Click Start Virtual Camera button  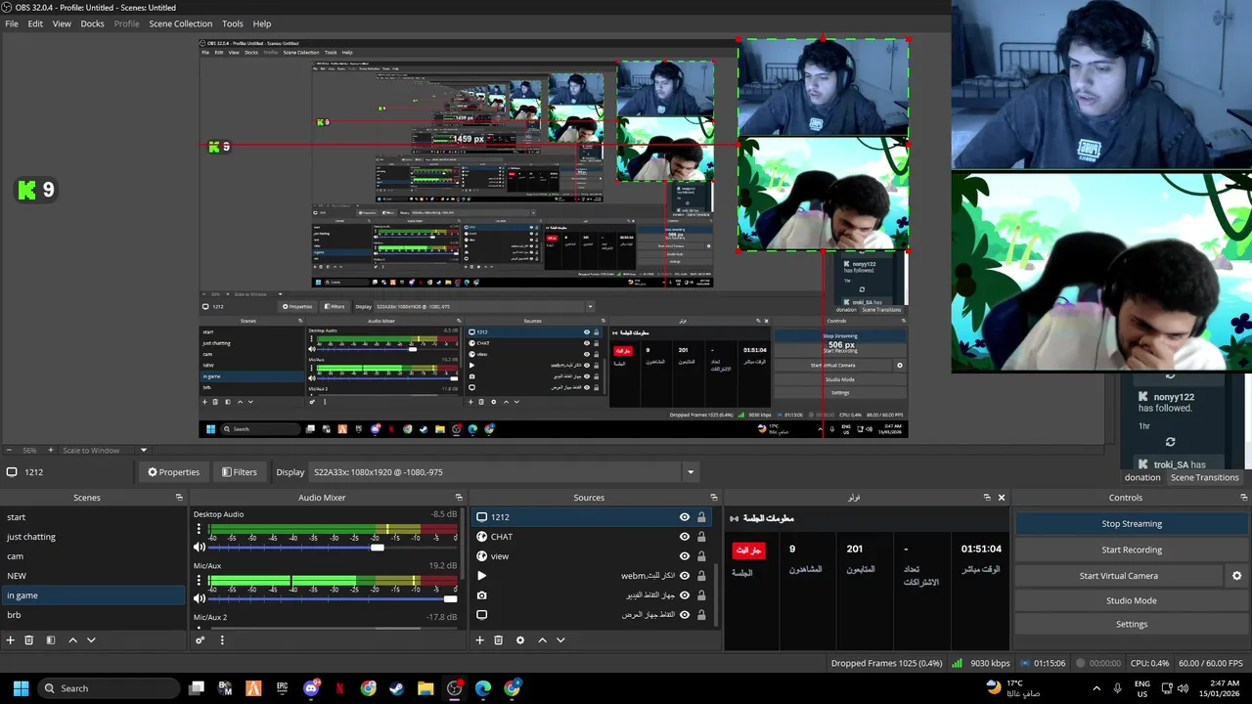(x=1119, y=576)
